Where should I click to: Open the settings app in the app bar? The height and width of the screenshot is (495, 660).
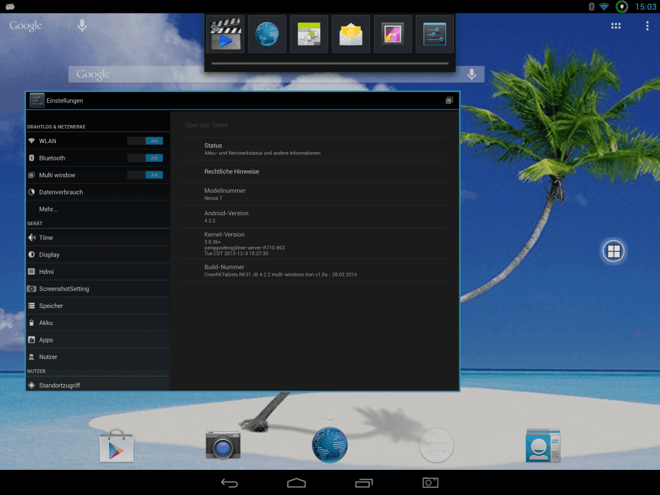(x=434, y=34)
